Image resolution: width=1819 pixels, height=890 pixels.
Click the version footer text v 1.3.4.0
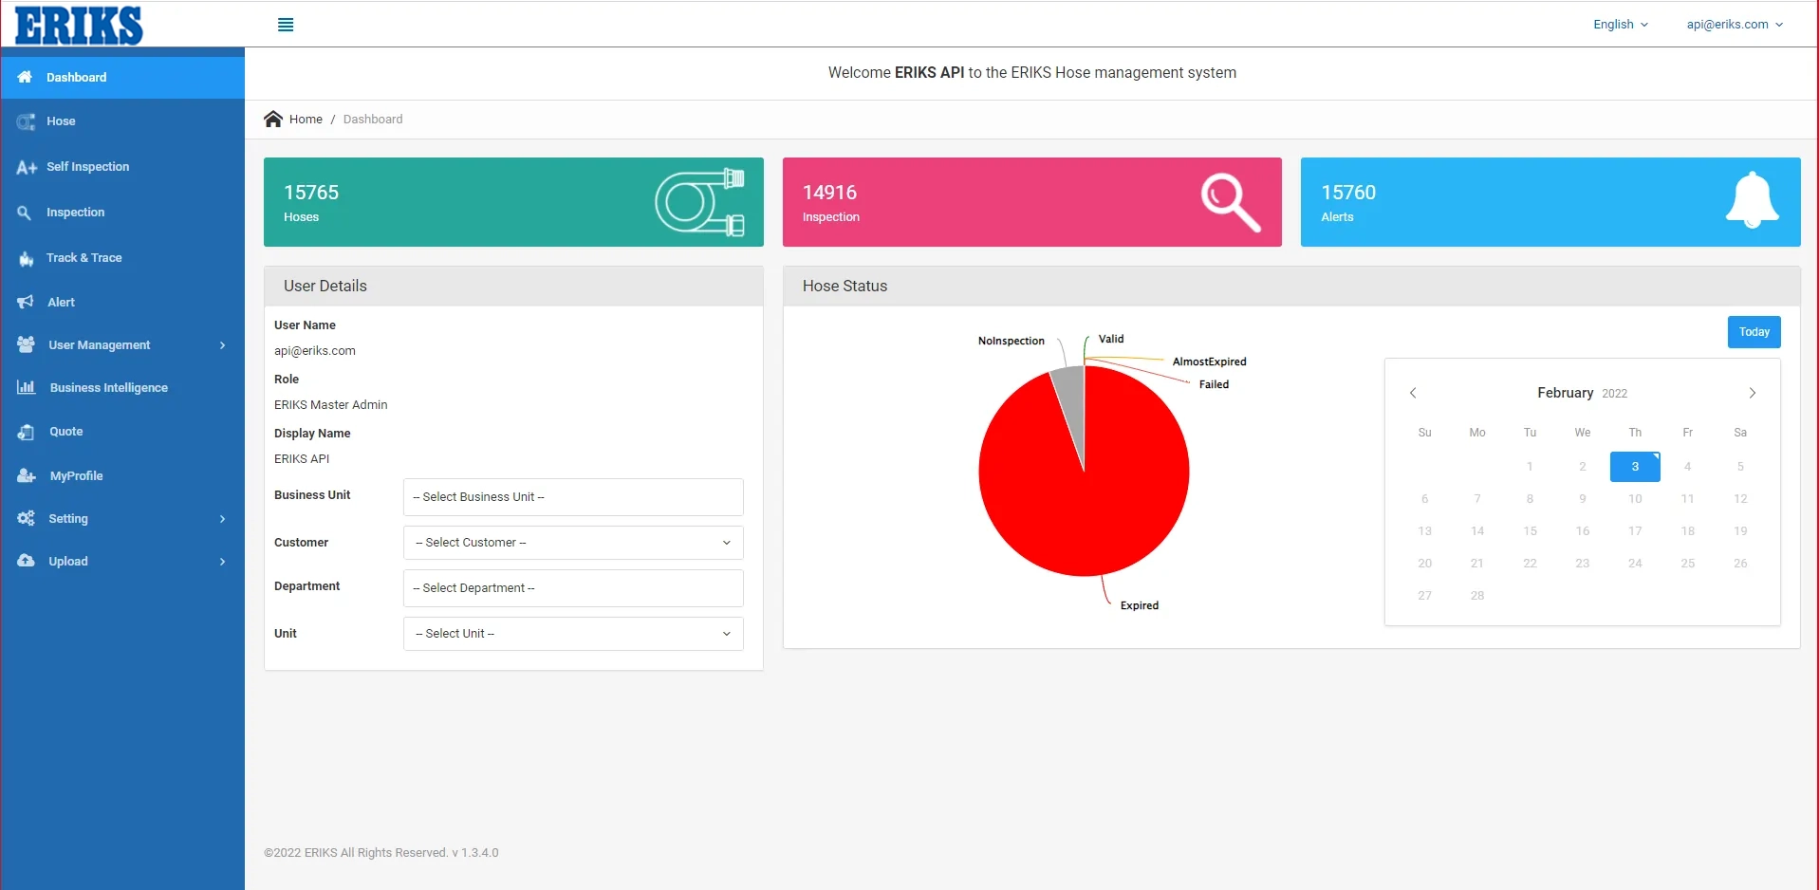[475, 853]
